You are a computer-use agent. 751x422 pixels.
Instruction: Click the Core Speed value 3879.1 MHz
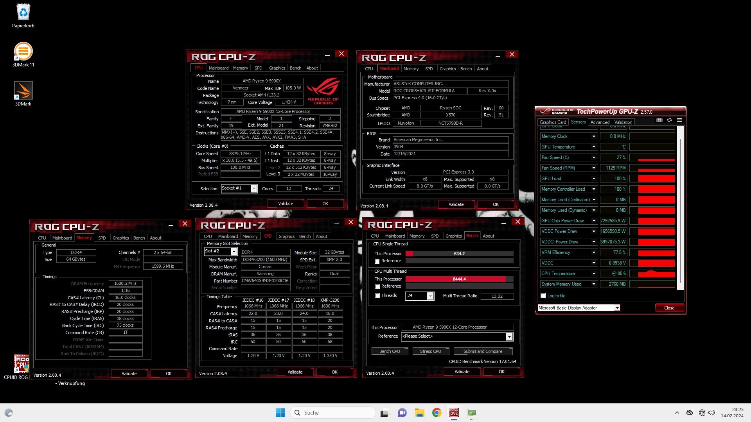point(240,154)
